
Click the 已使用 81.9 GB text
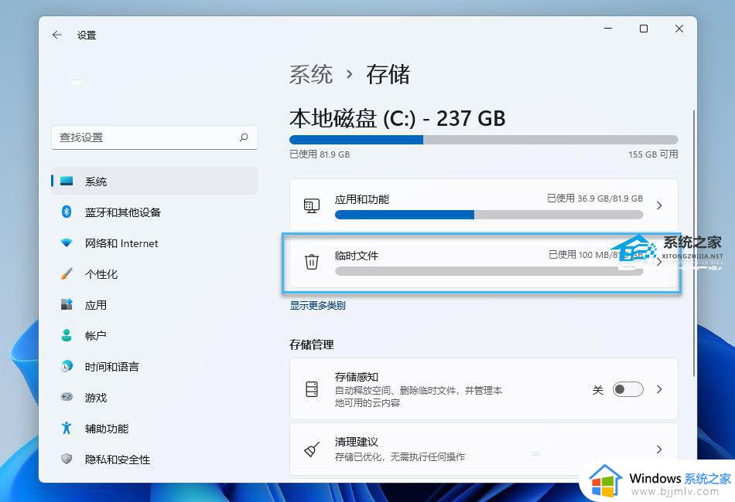click(320, 154)
